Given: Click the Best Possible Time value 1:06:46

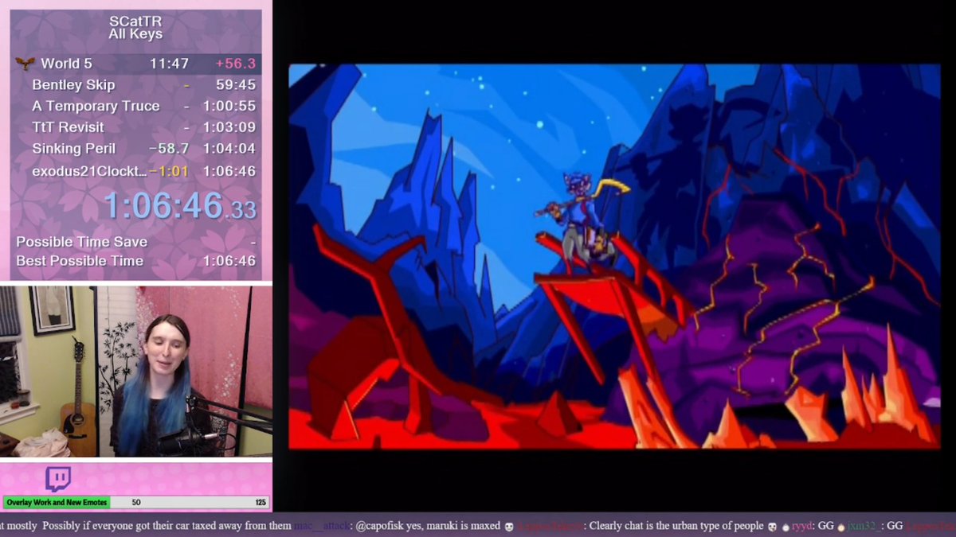Looking at the screenshot, I should point(229,261).
